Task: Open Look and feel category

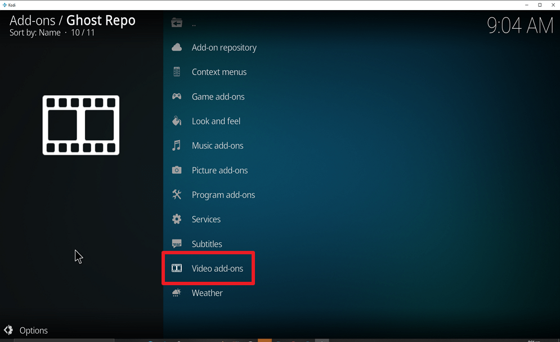Action: point(216,121)
